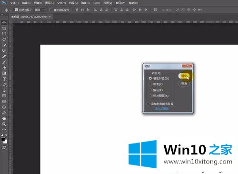Click the auto-align layers icon
This screenshot has width=238, height=174.
point(155,10)
